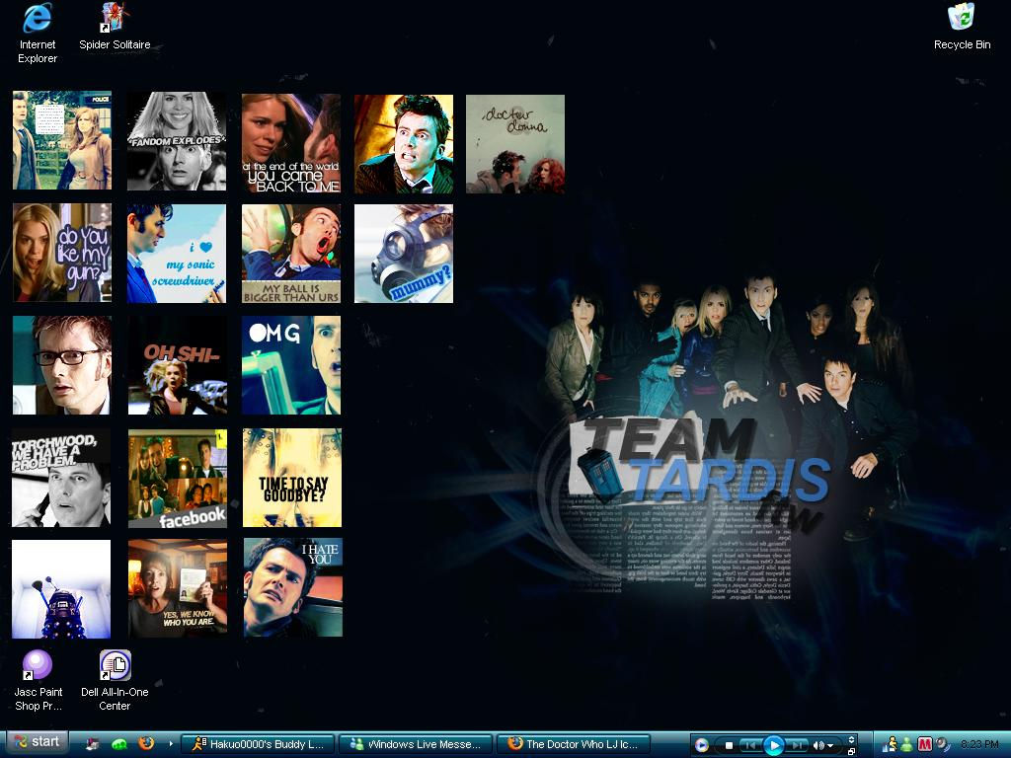Open the Start menu
This screenshot has height=758, width=1011.
(x=35, y=741)
